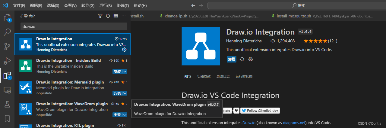
Task: Select the 更改日志 changelog tab
Action: (223, 76)
